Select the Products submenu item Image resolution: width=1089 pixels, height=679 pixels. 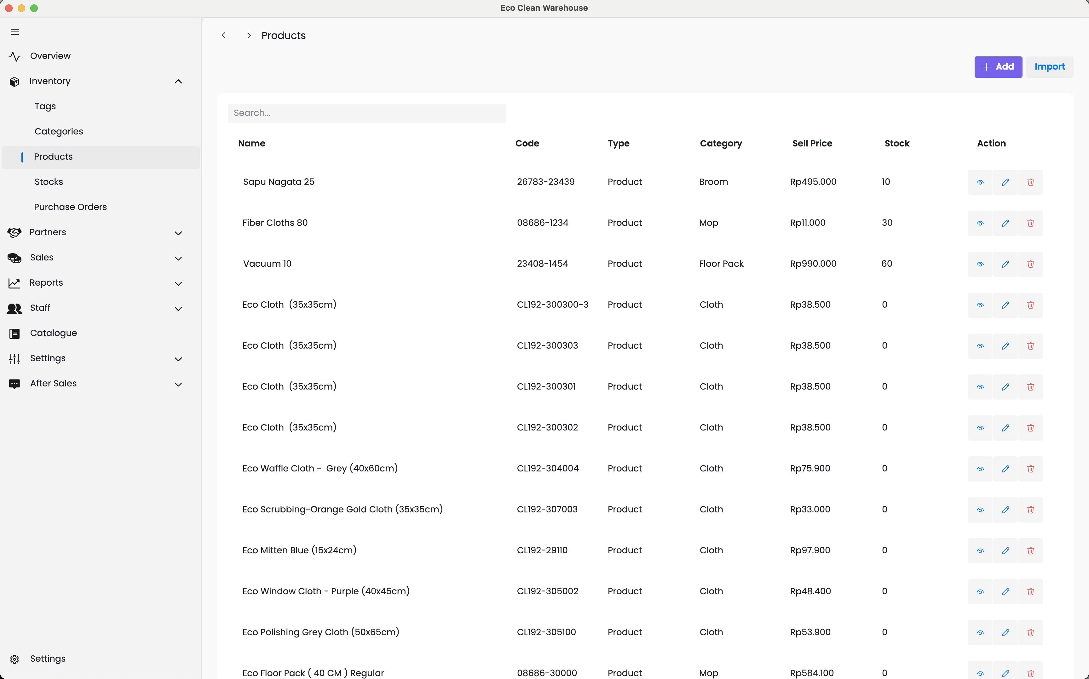[x=101, y=157]
